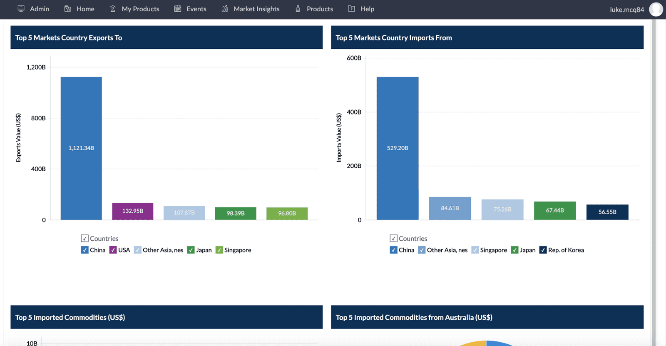Open luke.mcq84 account menu
The image size is (666, 346).
click(x=627, y=10)
